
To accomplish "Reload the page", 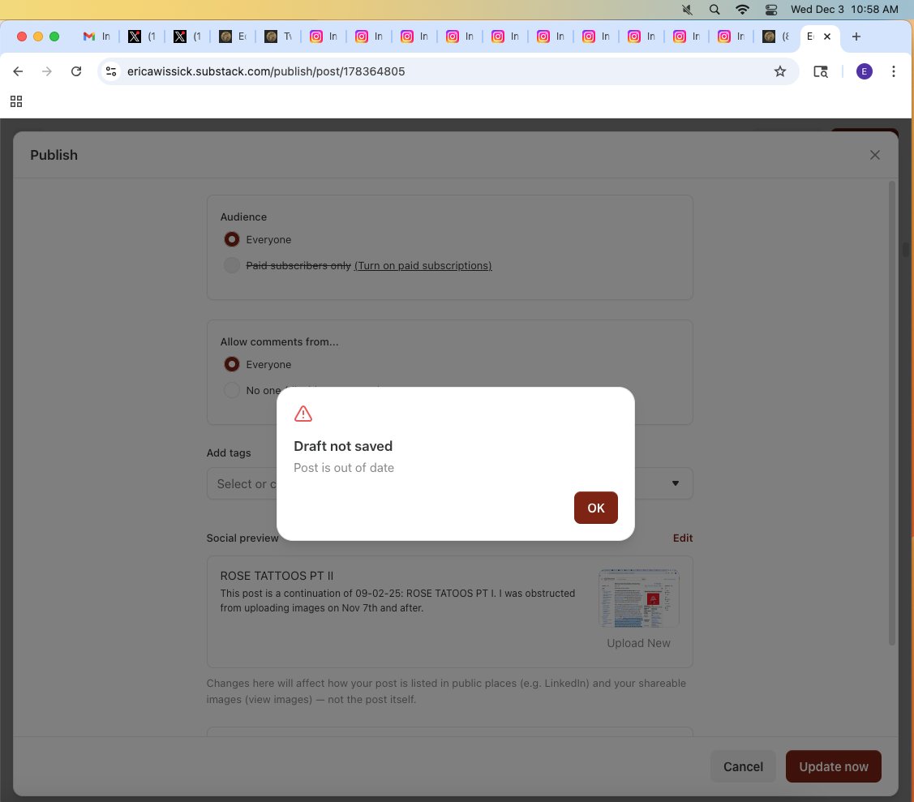I will pos(76,71).
